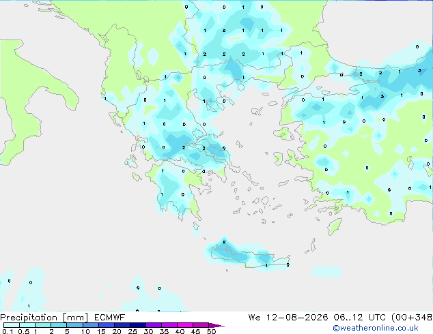Viewport: 433px width, 334px height.
Task: Open the weatheronline.co.uk copyright link
Action: point(376,328)
